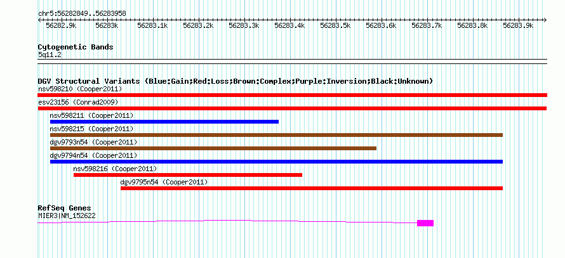
Task: Select the esv23156 (Conrad2009) label
Action: [78, 102]
